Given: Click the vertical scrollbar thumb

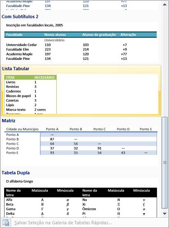Looking at the screenshot, I should click(164, 163).
